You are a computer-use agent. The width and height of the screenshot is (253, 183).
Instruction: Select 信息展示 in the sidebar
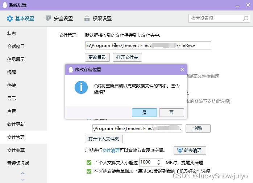24,60
